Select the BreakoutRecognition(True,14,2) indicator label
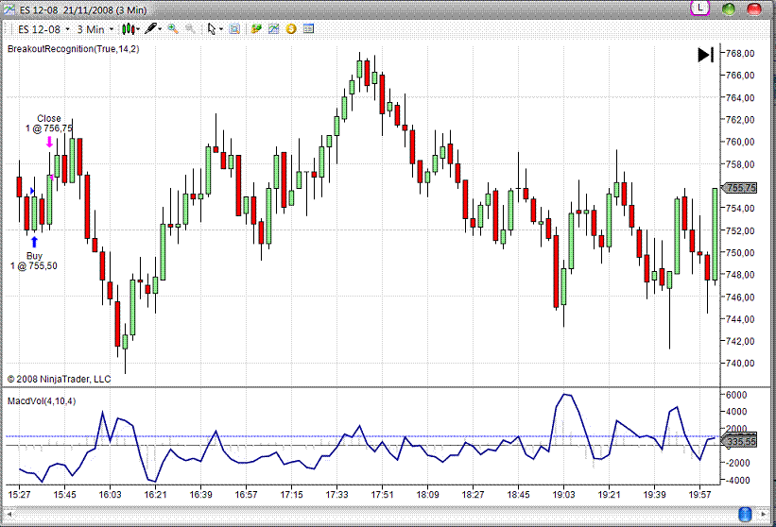 point(73,49)
